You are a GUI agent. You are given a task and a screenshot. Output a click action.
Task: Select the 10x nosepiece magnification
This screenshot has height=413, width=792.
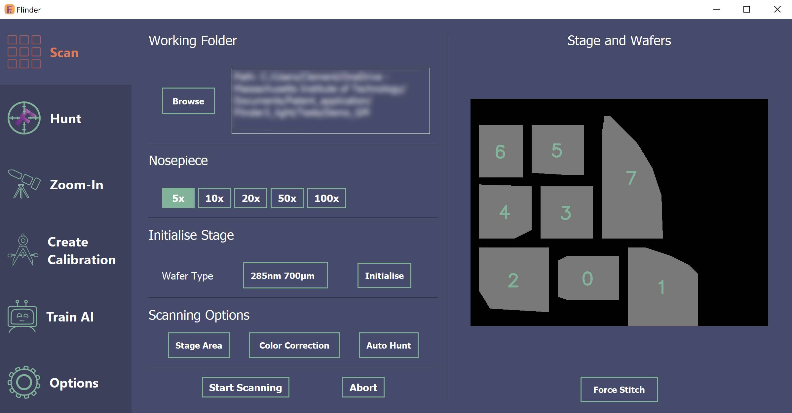(214, 198)
